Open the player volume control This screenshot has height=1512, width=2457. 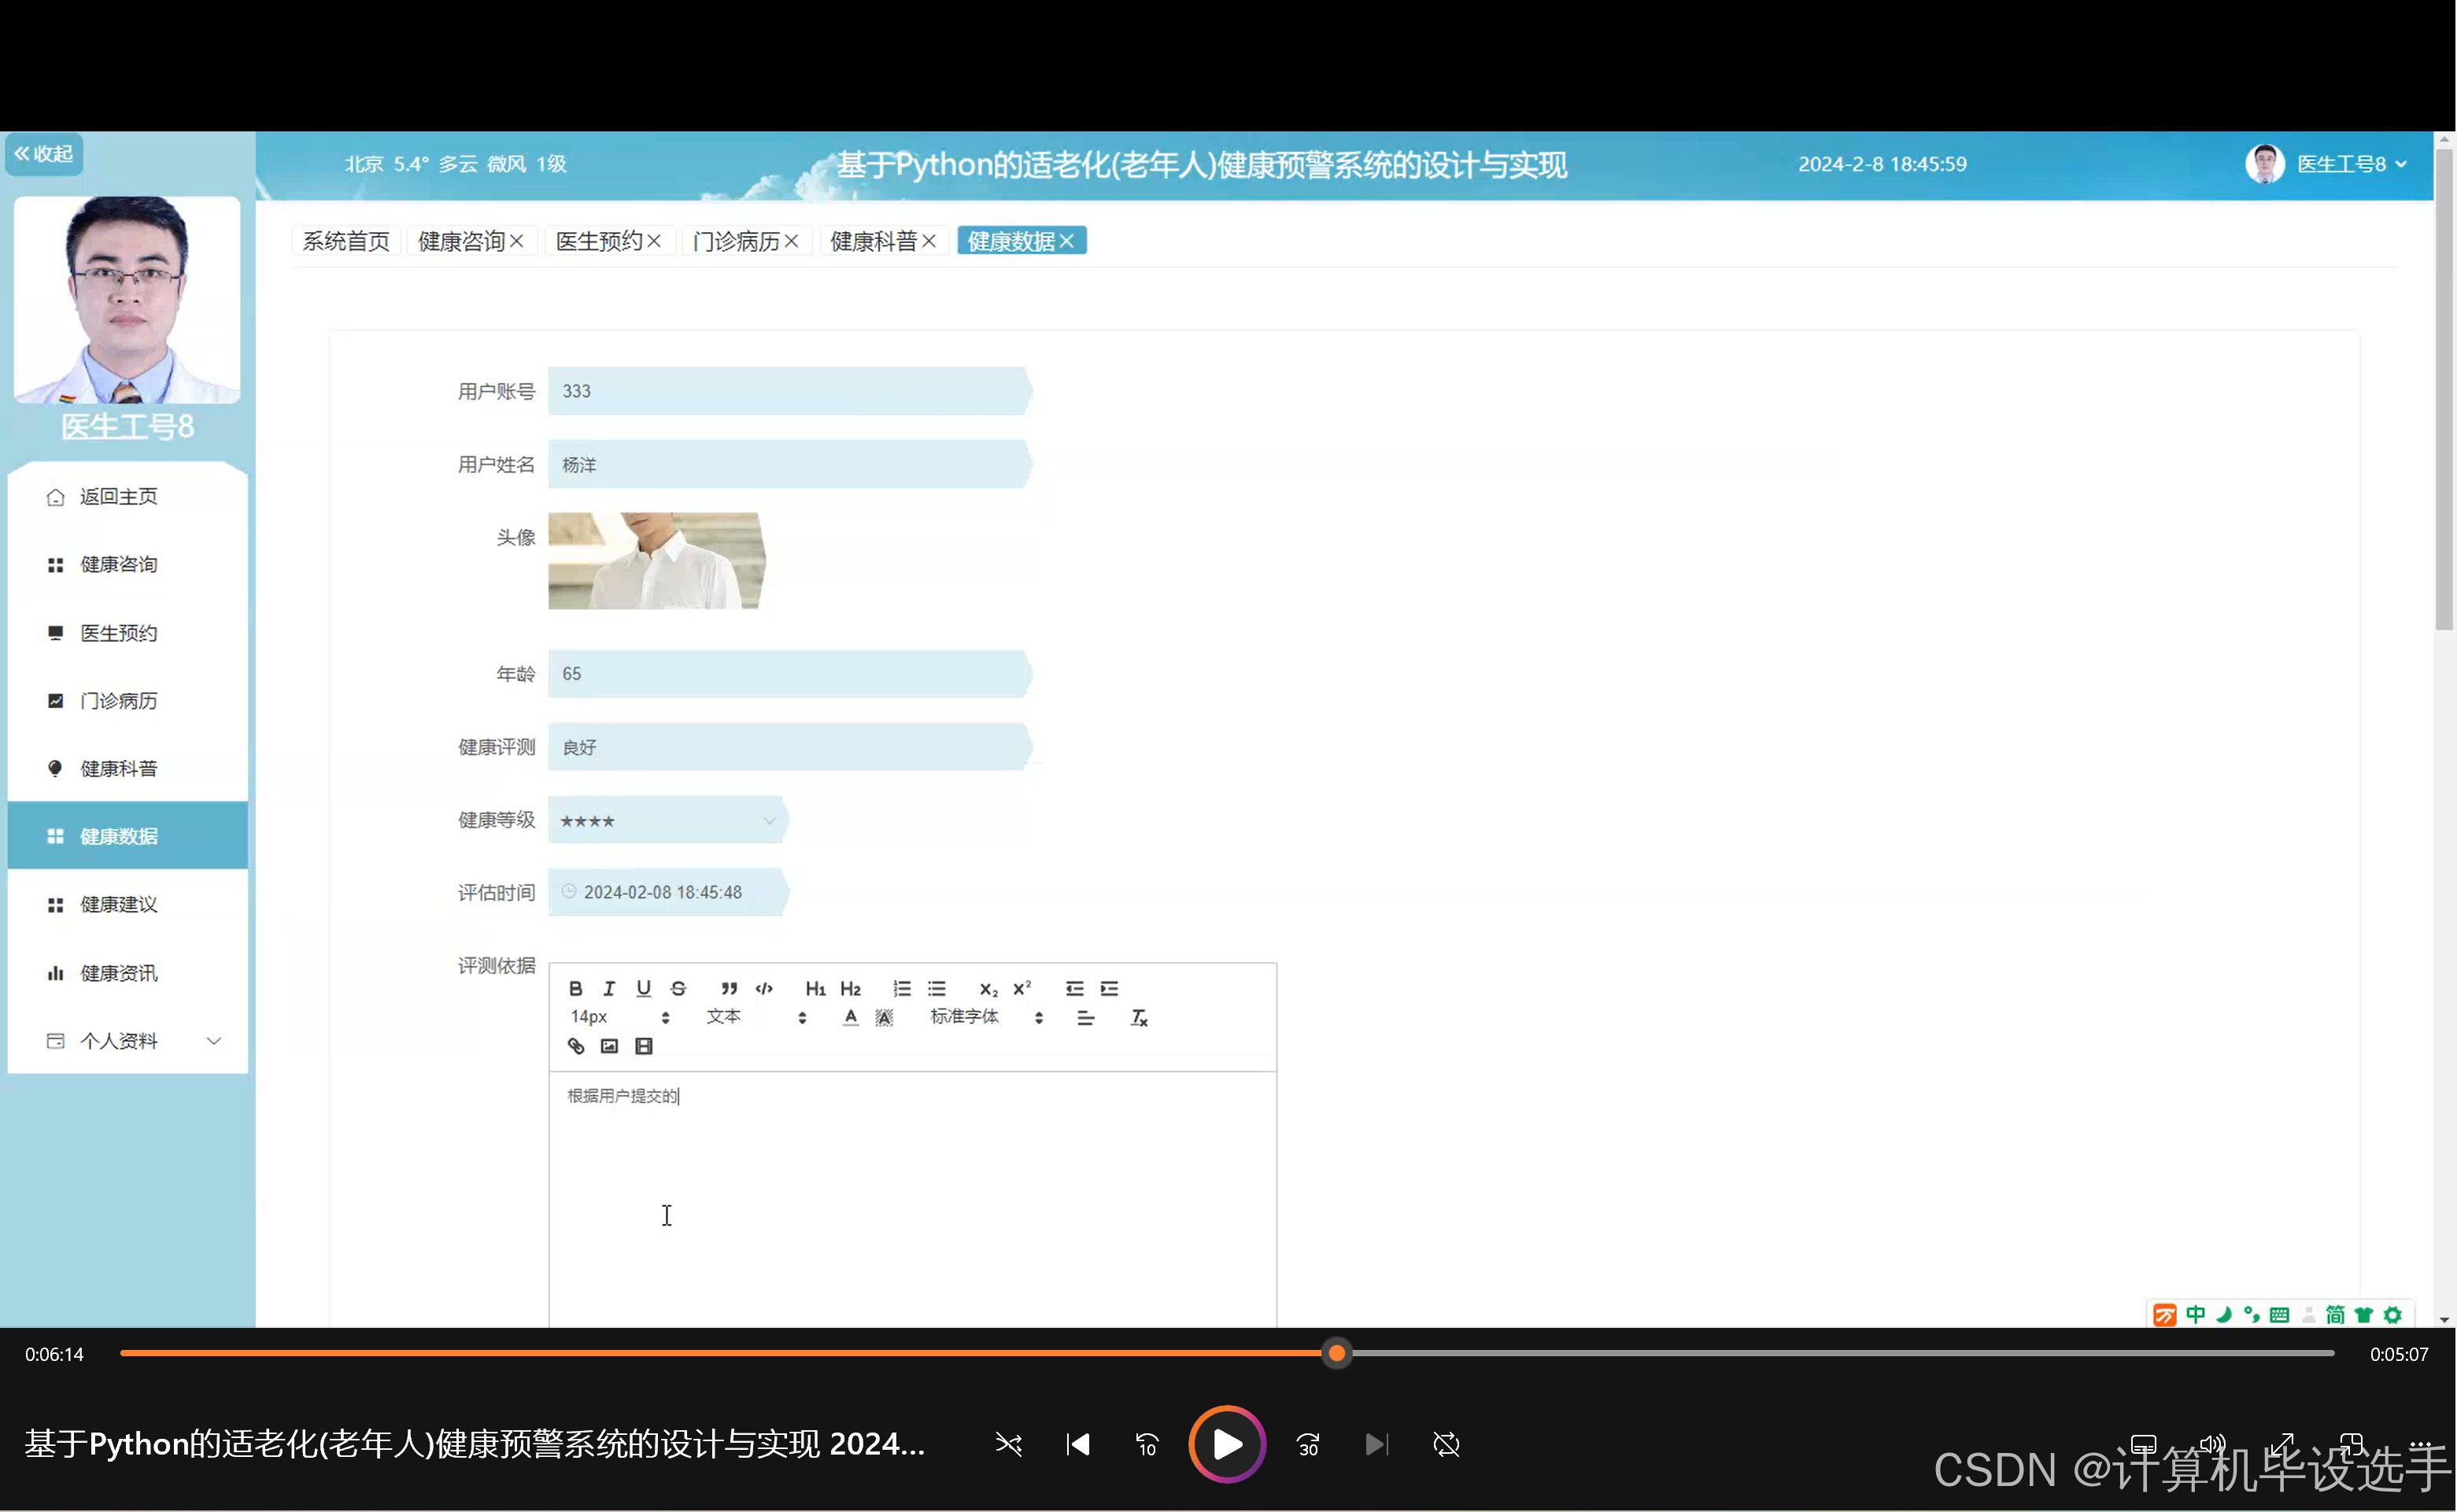[x=2212, y=1444]
